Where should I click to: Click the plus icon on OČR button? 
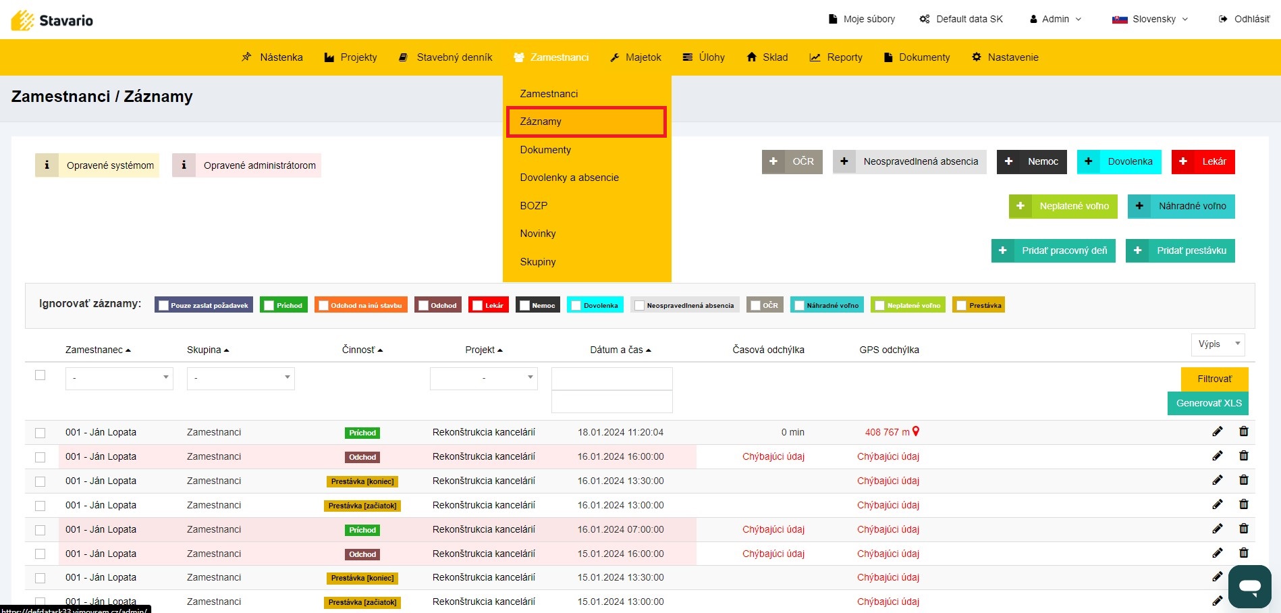(773, 161)
